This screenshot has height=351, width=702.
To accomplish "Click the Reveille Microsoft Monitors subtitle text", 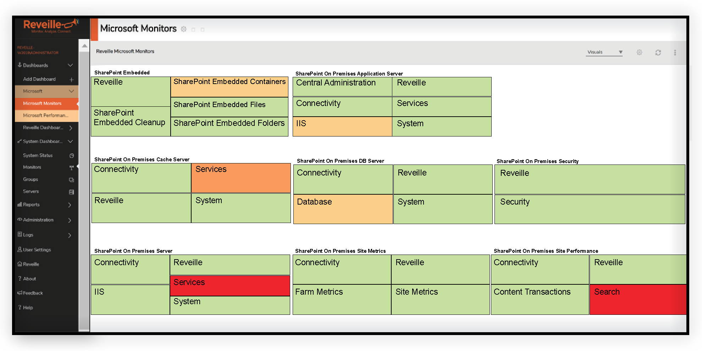I will click(x=125, y=51).
